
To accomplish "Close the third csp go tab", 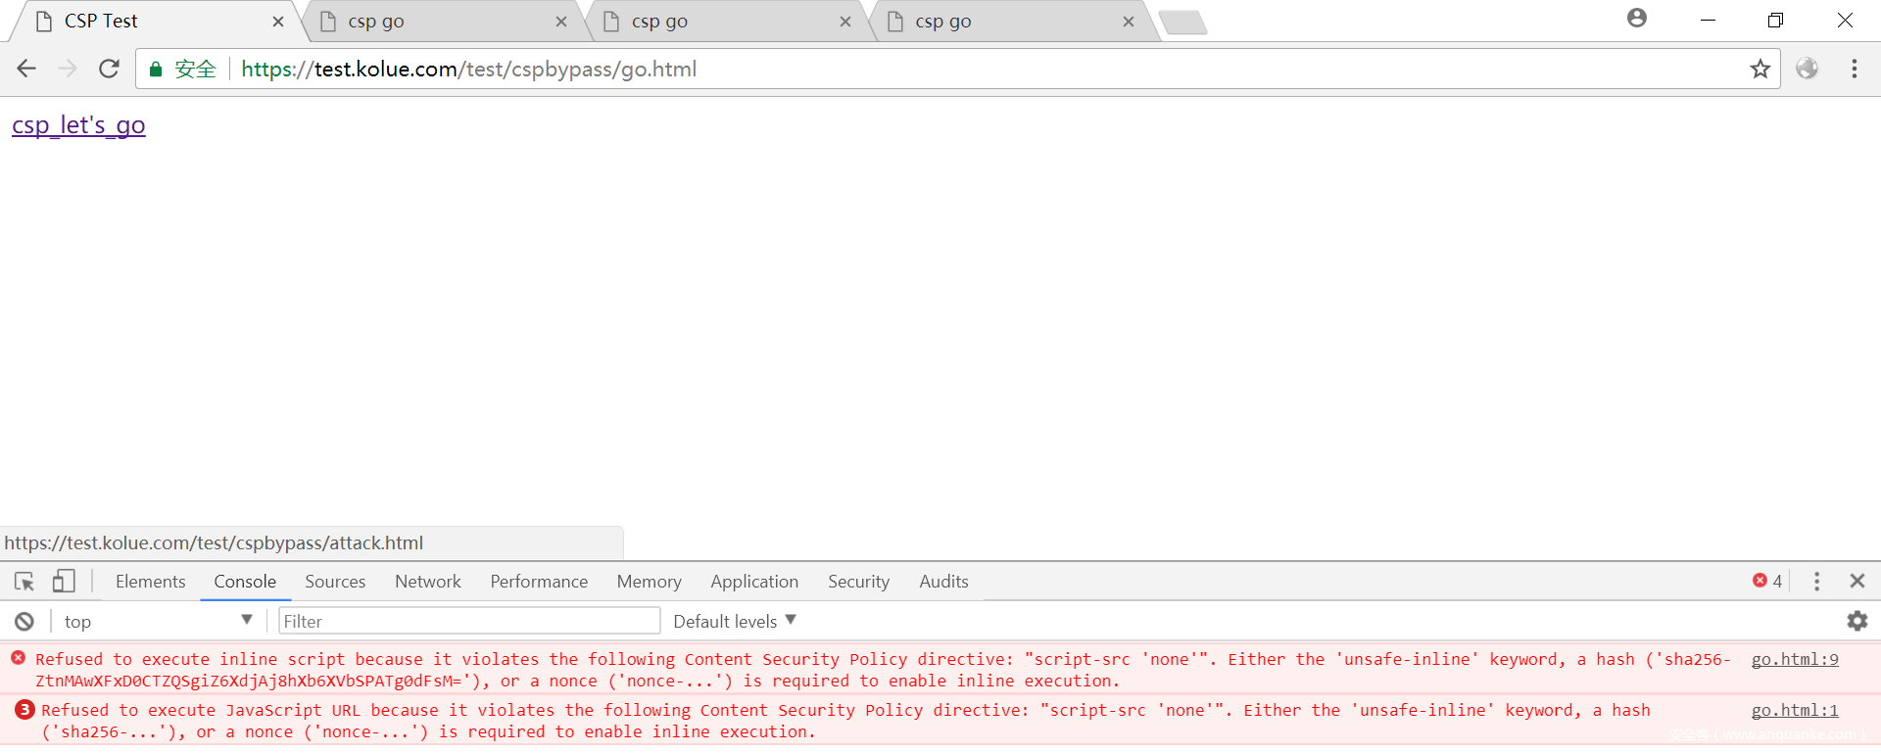I will [845, 22].
